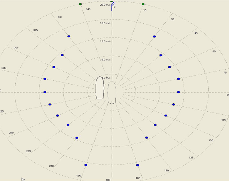The width and height of the screenshot is (229, 181).
Task: Click the 45 degree heading label
Action: pyautogui.click(x=196, y=33)
